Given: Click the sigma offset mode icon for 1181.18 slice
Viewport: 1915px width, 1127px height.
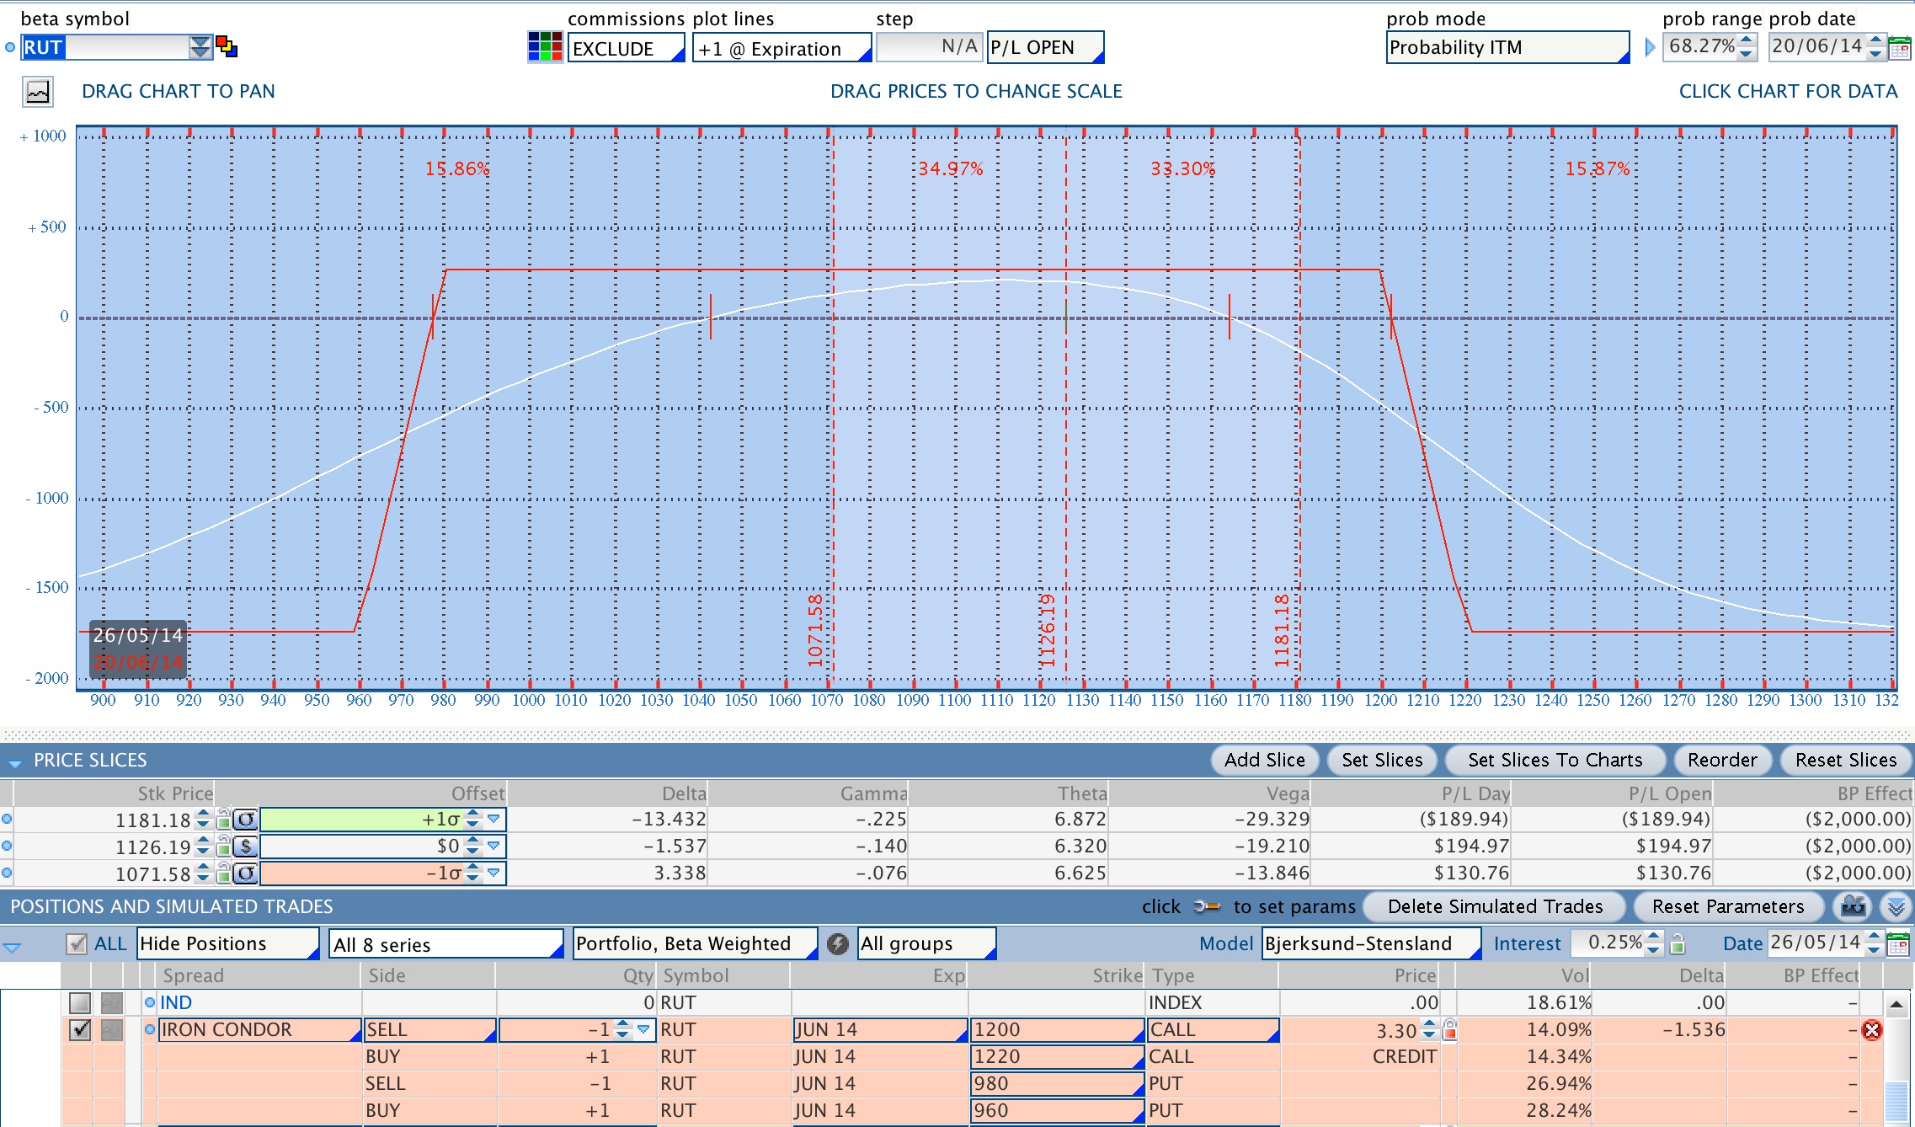Looking at the screenshot, I should 245,819.
